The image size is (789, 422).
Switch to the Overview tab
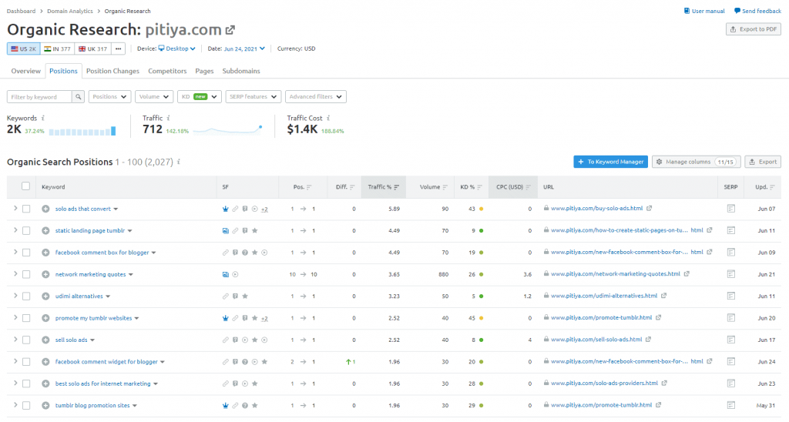(x=25, y=71)
